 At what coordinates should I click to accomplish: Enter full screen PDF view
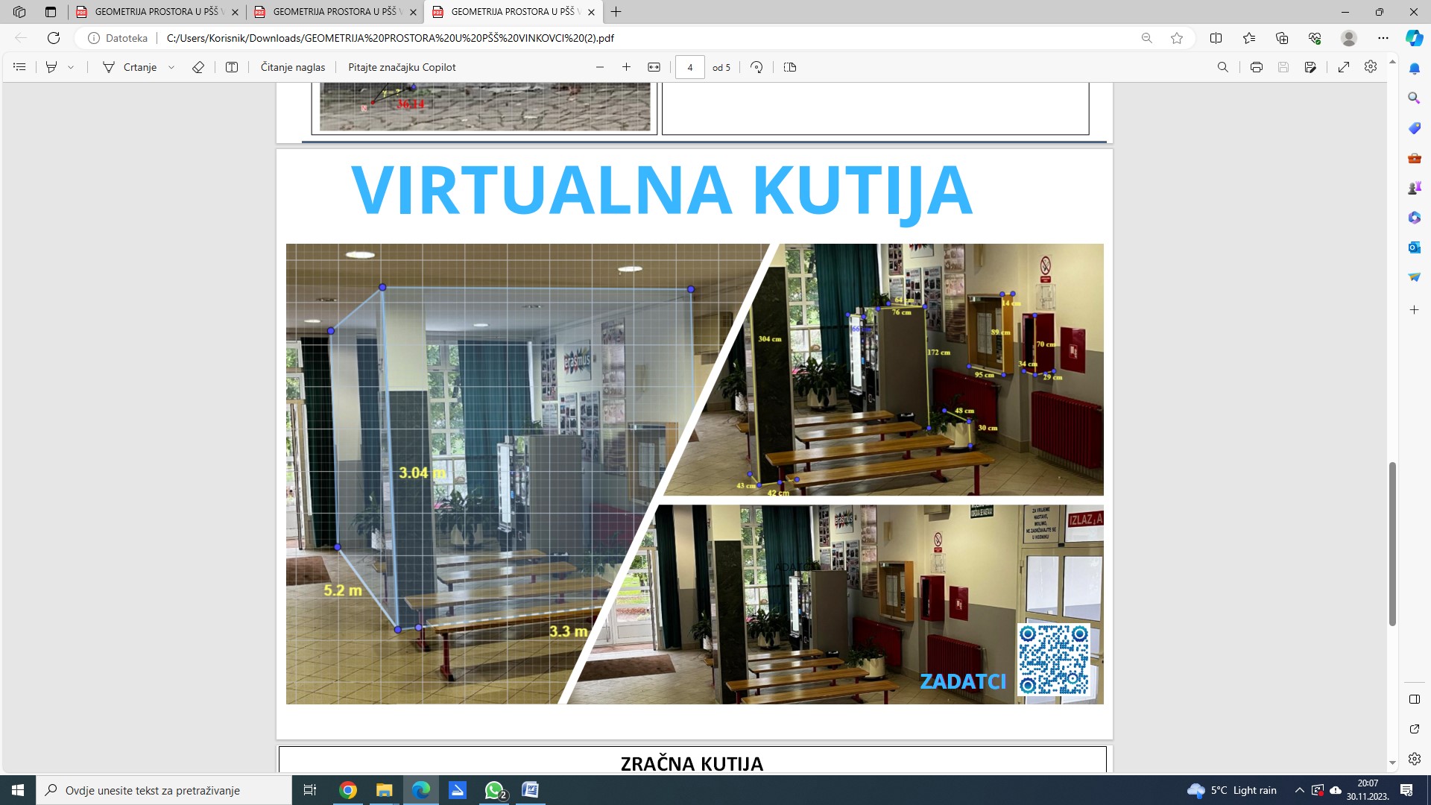point(1344,67)
